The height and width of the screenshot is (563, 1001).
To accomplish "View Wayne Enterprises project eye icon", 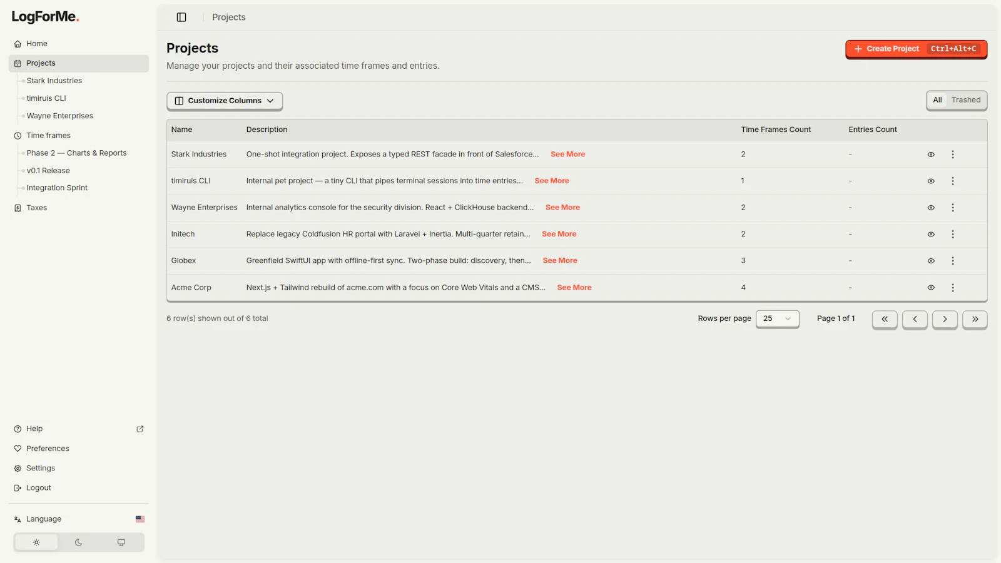I will coord(931,208).
